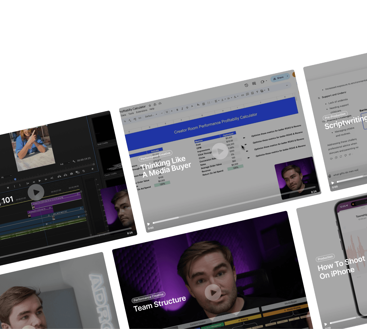
Task: Click the wrench settings icon in the editor monitor
Action: point(74,161)
